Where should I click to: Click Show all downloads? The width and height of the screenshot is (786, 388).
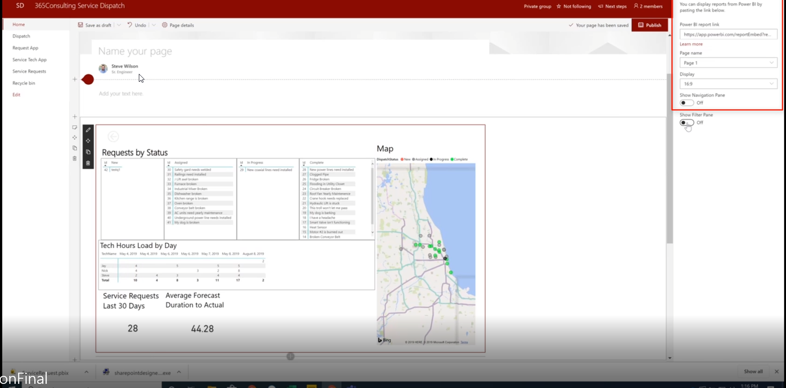(x=753, y=372)
